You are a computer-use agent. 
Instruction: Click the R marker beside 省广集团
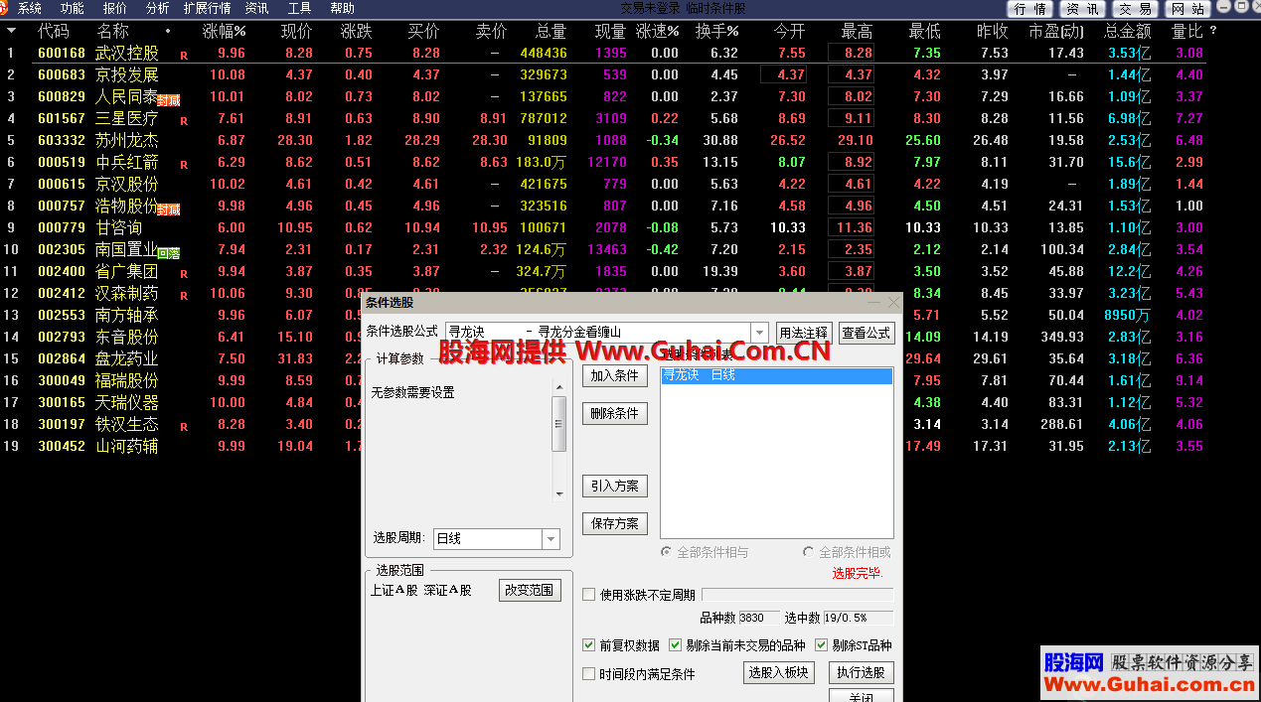click(184, 274)
